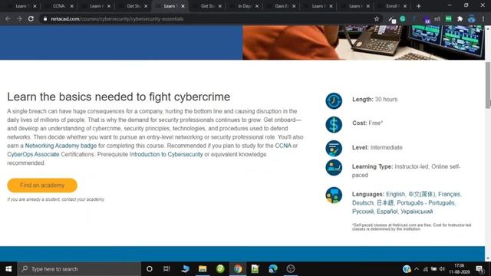Viewport: 491px width, 276px height.
Task: Click the clock icon beside Length
Action: coord(334,100)
